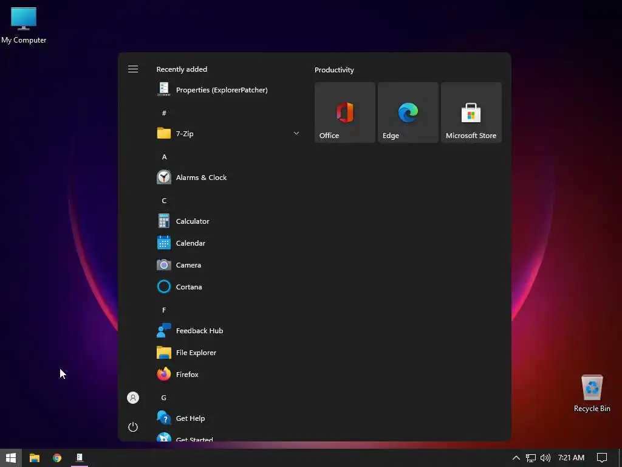Image resolution: width=622 pixels, height=467 pixels.
Task: Open the Office tile
Action: click(345, 112)
